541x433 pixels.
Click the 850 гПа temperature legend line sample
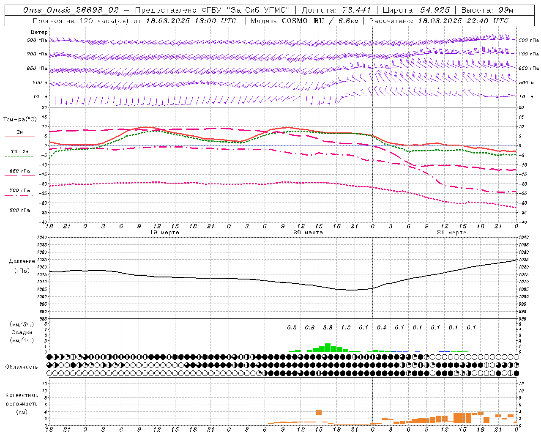(19, 175)
